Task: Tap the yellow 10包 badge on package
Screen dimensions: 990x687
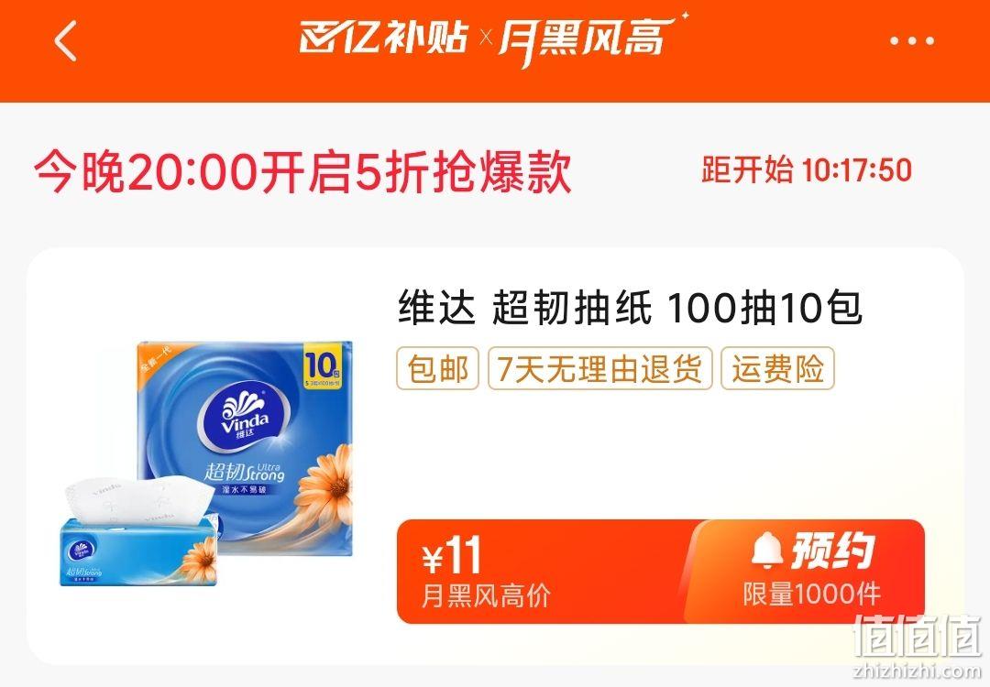Action: pos(322,366)
